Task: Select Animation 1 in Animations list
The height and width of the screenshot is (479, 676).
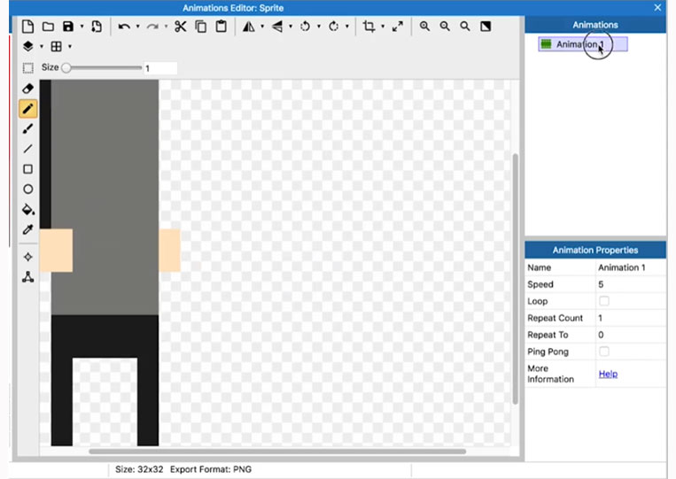Action: 583,44
